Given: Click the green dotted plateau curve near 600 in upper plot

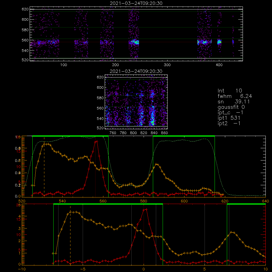Looking at the screenshot, I should [184, 140].
